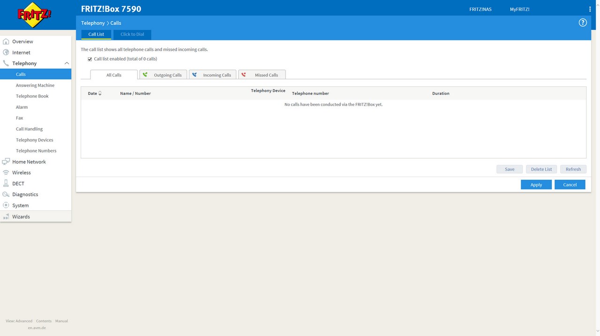Image resolution: width=600 pixels, height=336 pixels.
Task: Click the Overview house icon
Action: click(x=6, y=41)
